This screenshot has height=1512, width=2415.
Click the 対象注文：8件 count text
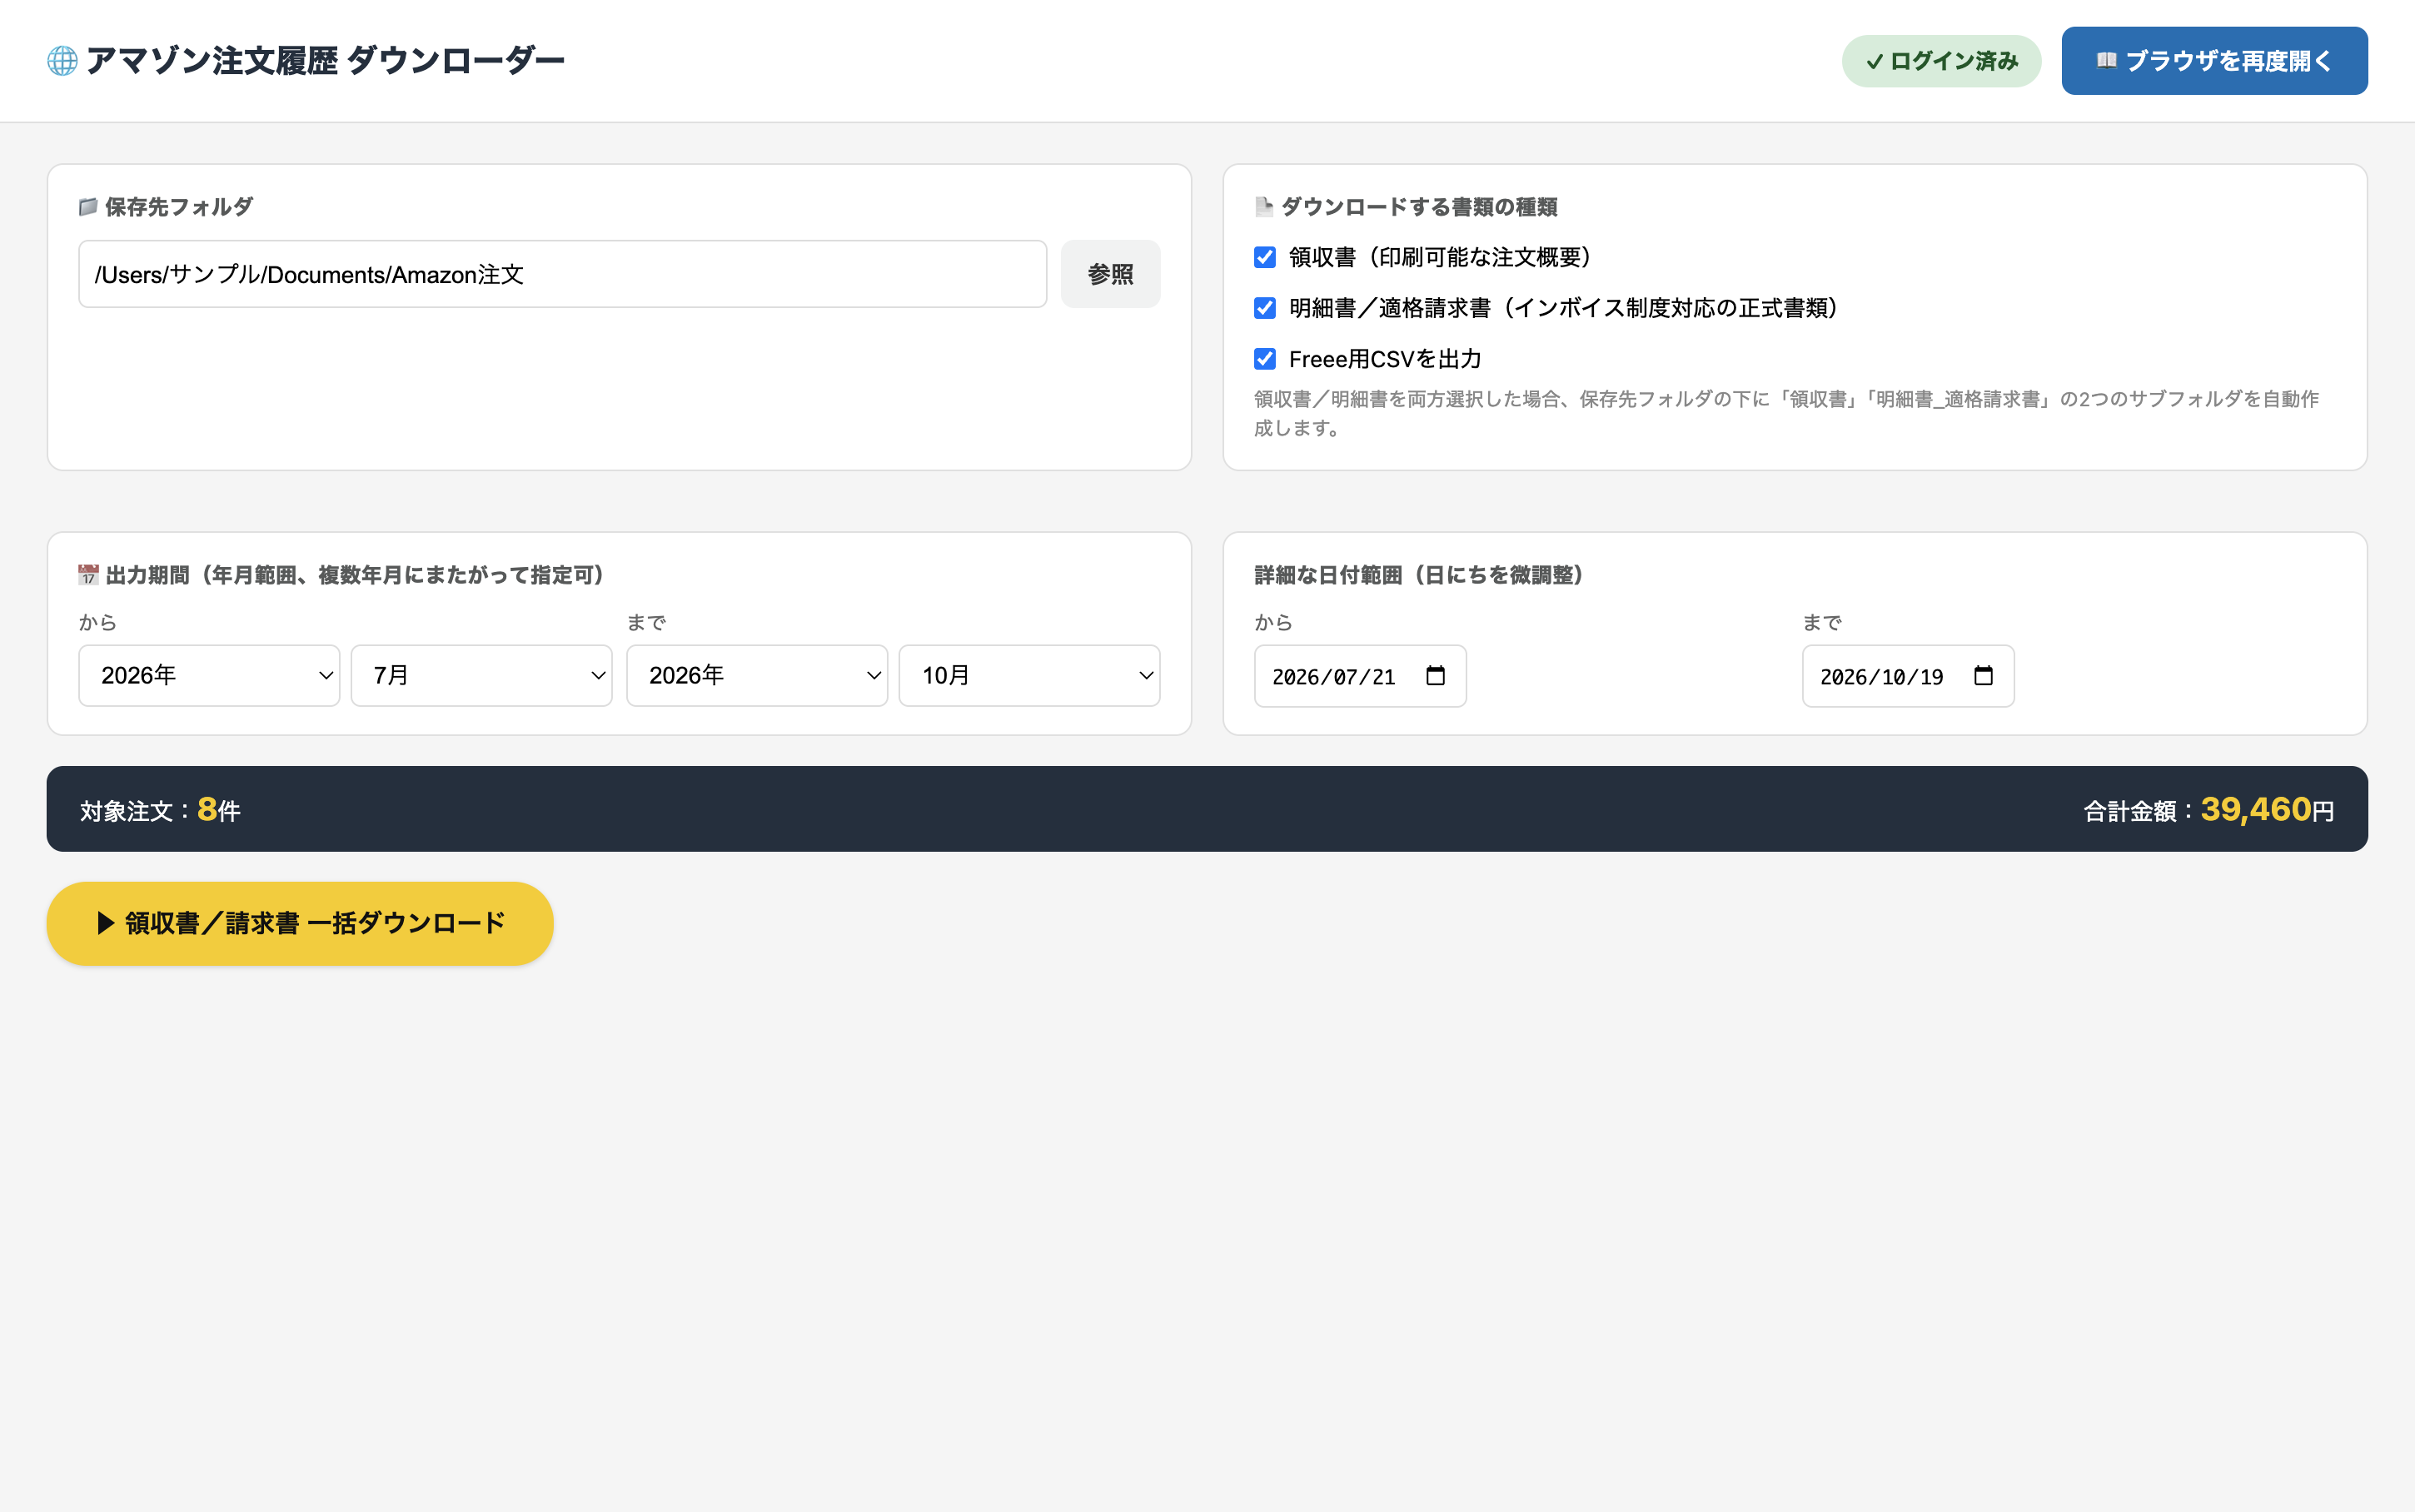pos(160,810)
